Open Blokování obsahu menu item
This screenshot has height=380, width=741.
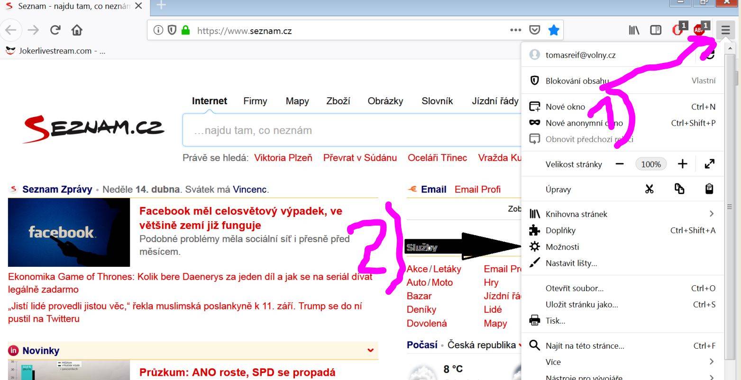622,81
